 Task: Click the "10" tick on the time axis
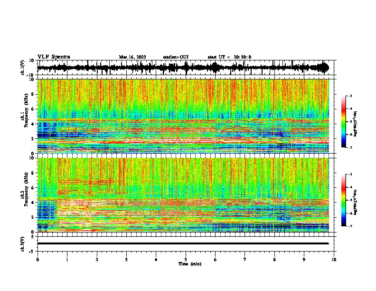(334, 260)
